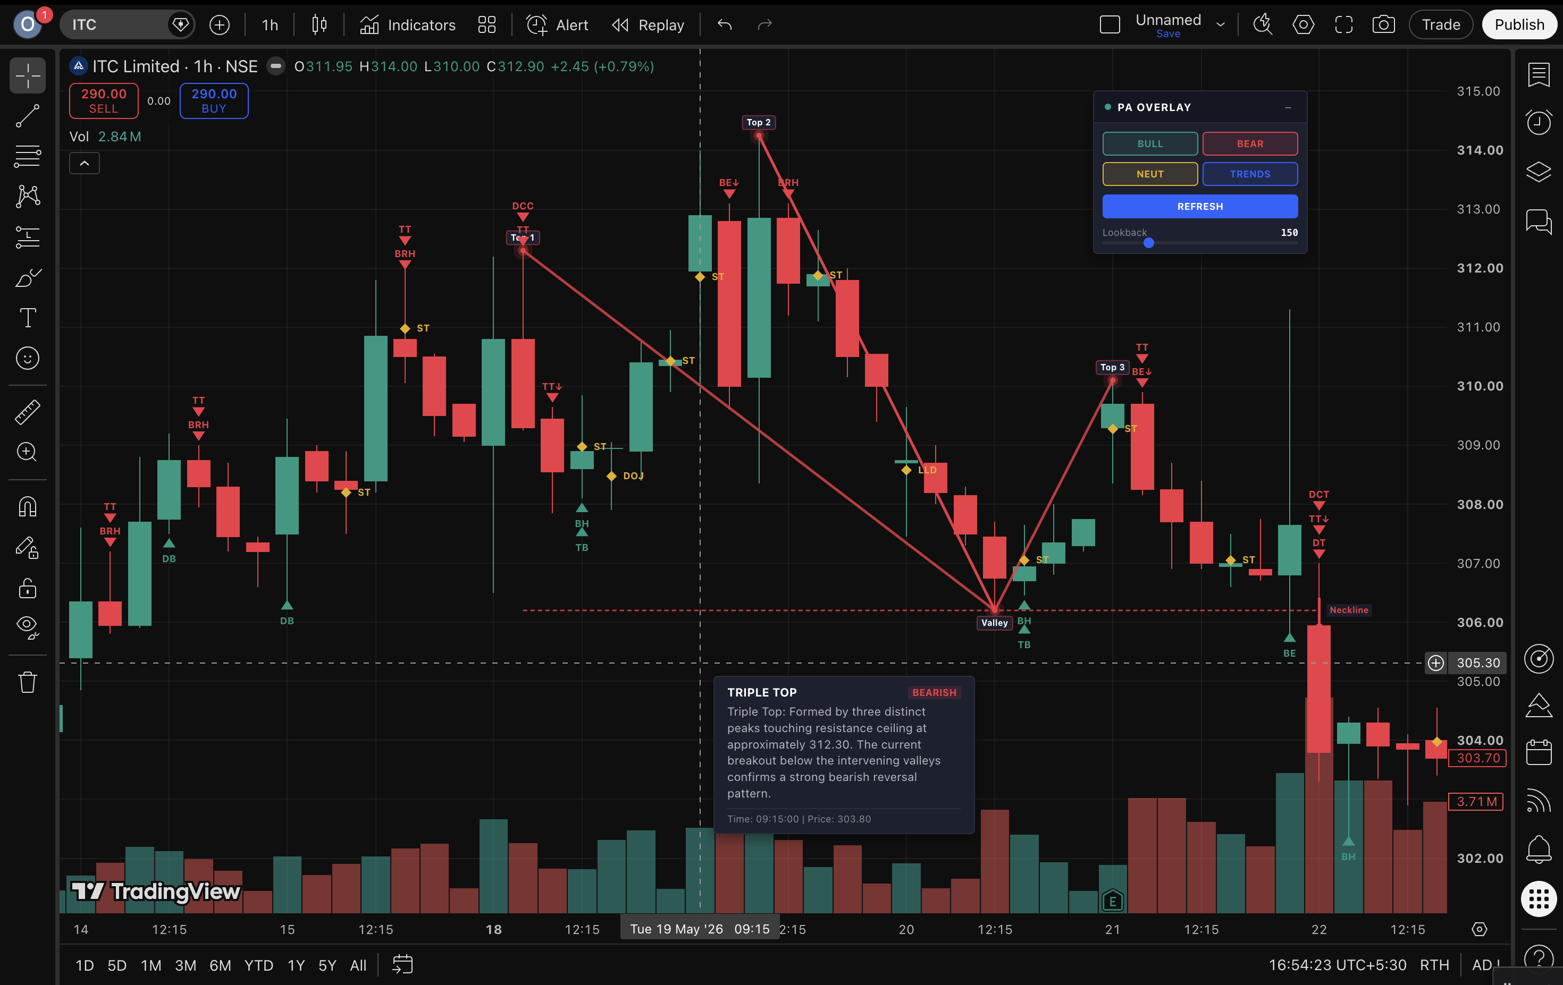Open the emoji icons tool
Viewport: 1563px width, 985px height.
[x=27, y=358]
